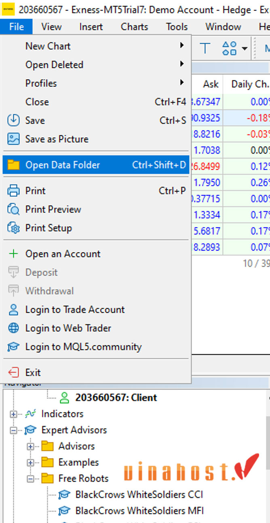
Task: Click the red Exit icon
Action: pos(13,373)
